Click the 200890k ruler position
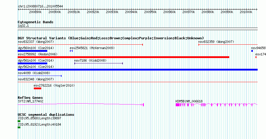The height and width of the screenshot is (139, 266). (x=35, y=12)
